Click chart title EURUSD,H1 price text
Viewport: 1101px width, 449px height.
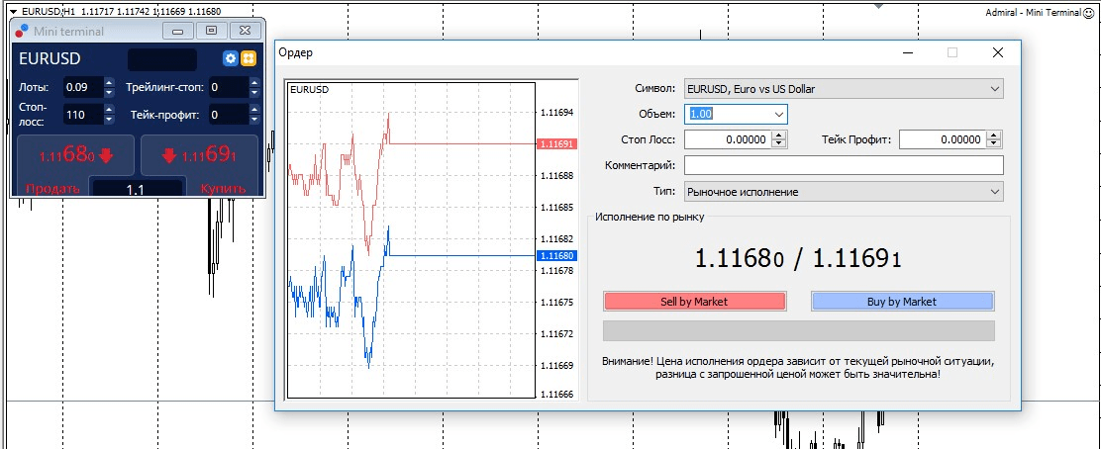point(122,12)
